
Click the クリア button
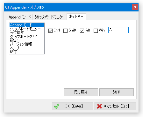coord(117,92)
